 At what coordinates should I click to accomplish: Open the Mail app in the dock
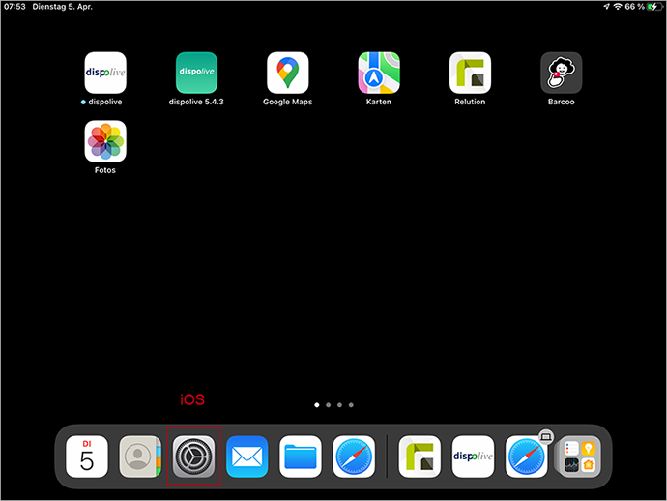(x=247, y=457)
